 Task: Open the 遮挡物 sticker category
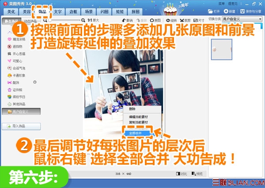coord(15,47)
